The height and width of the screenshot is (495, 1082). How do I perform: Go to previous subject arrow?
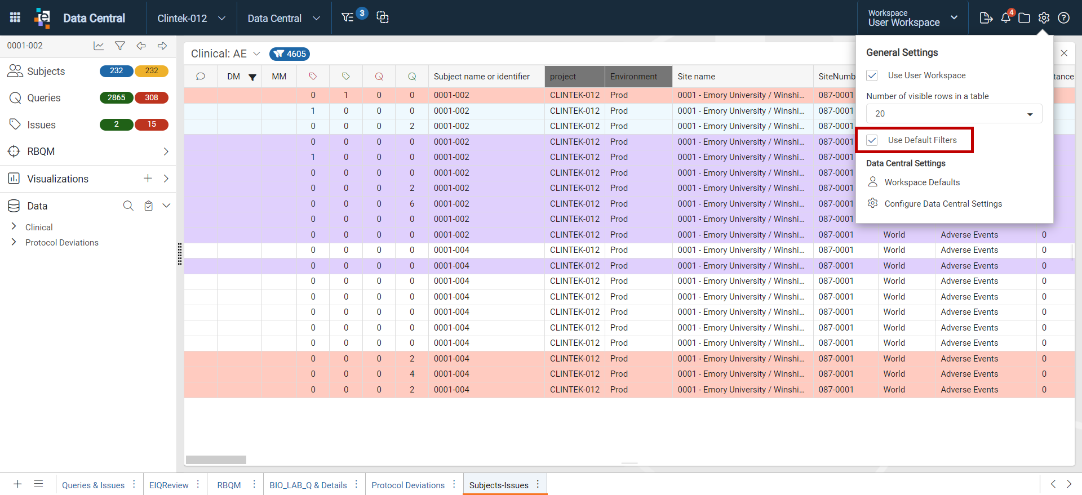click(x=141, y=46)
